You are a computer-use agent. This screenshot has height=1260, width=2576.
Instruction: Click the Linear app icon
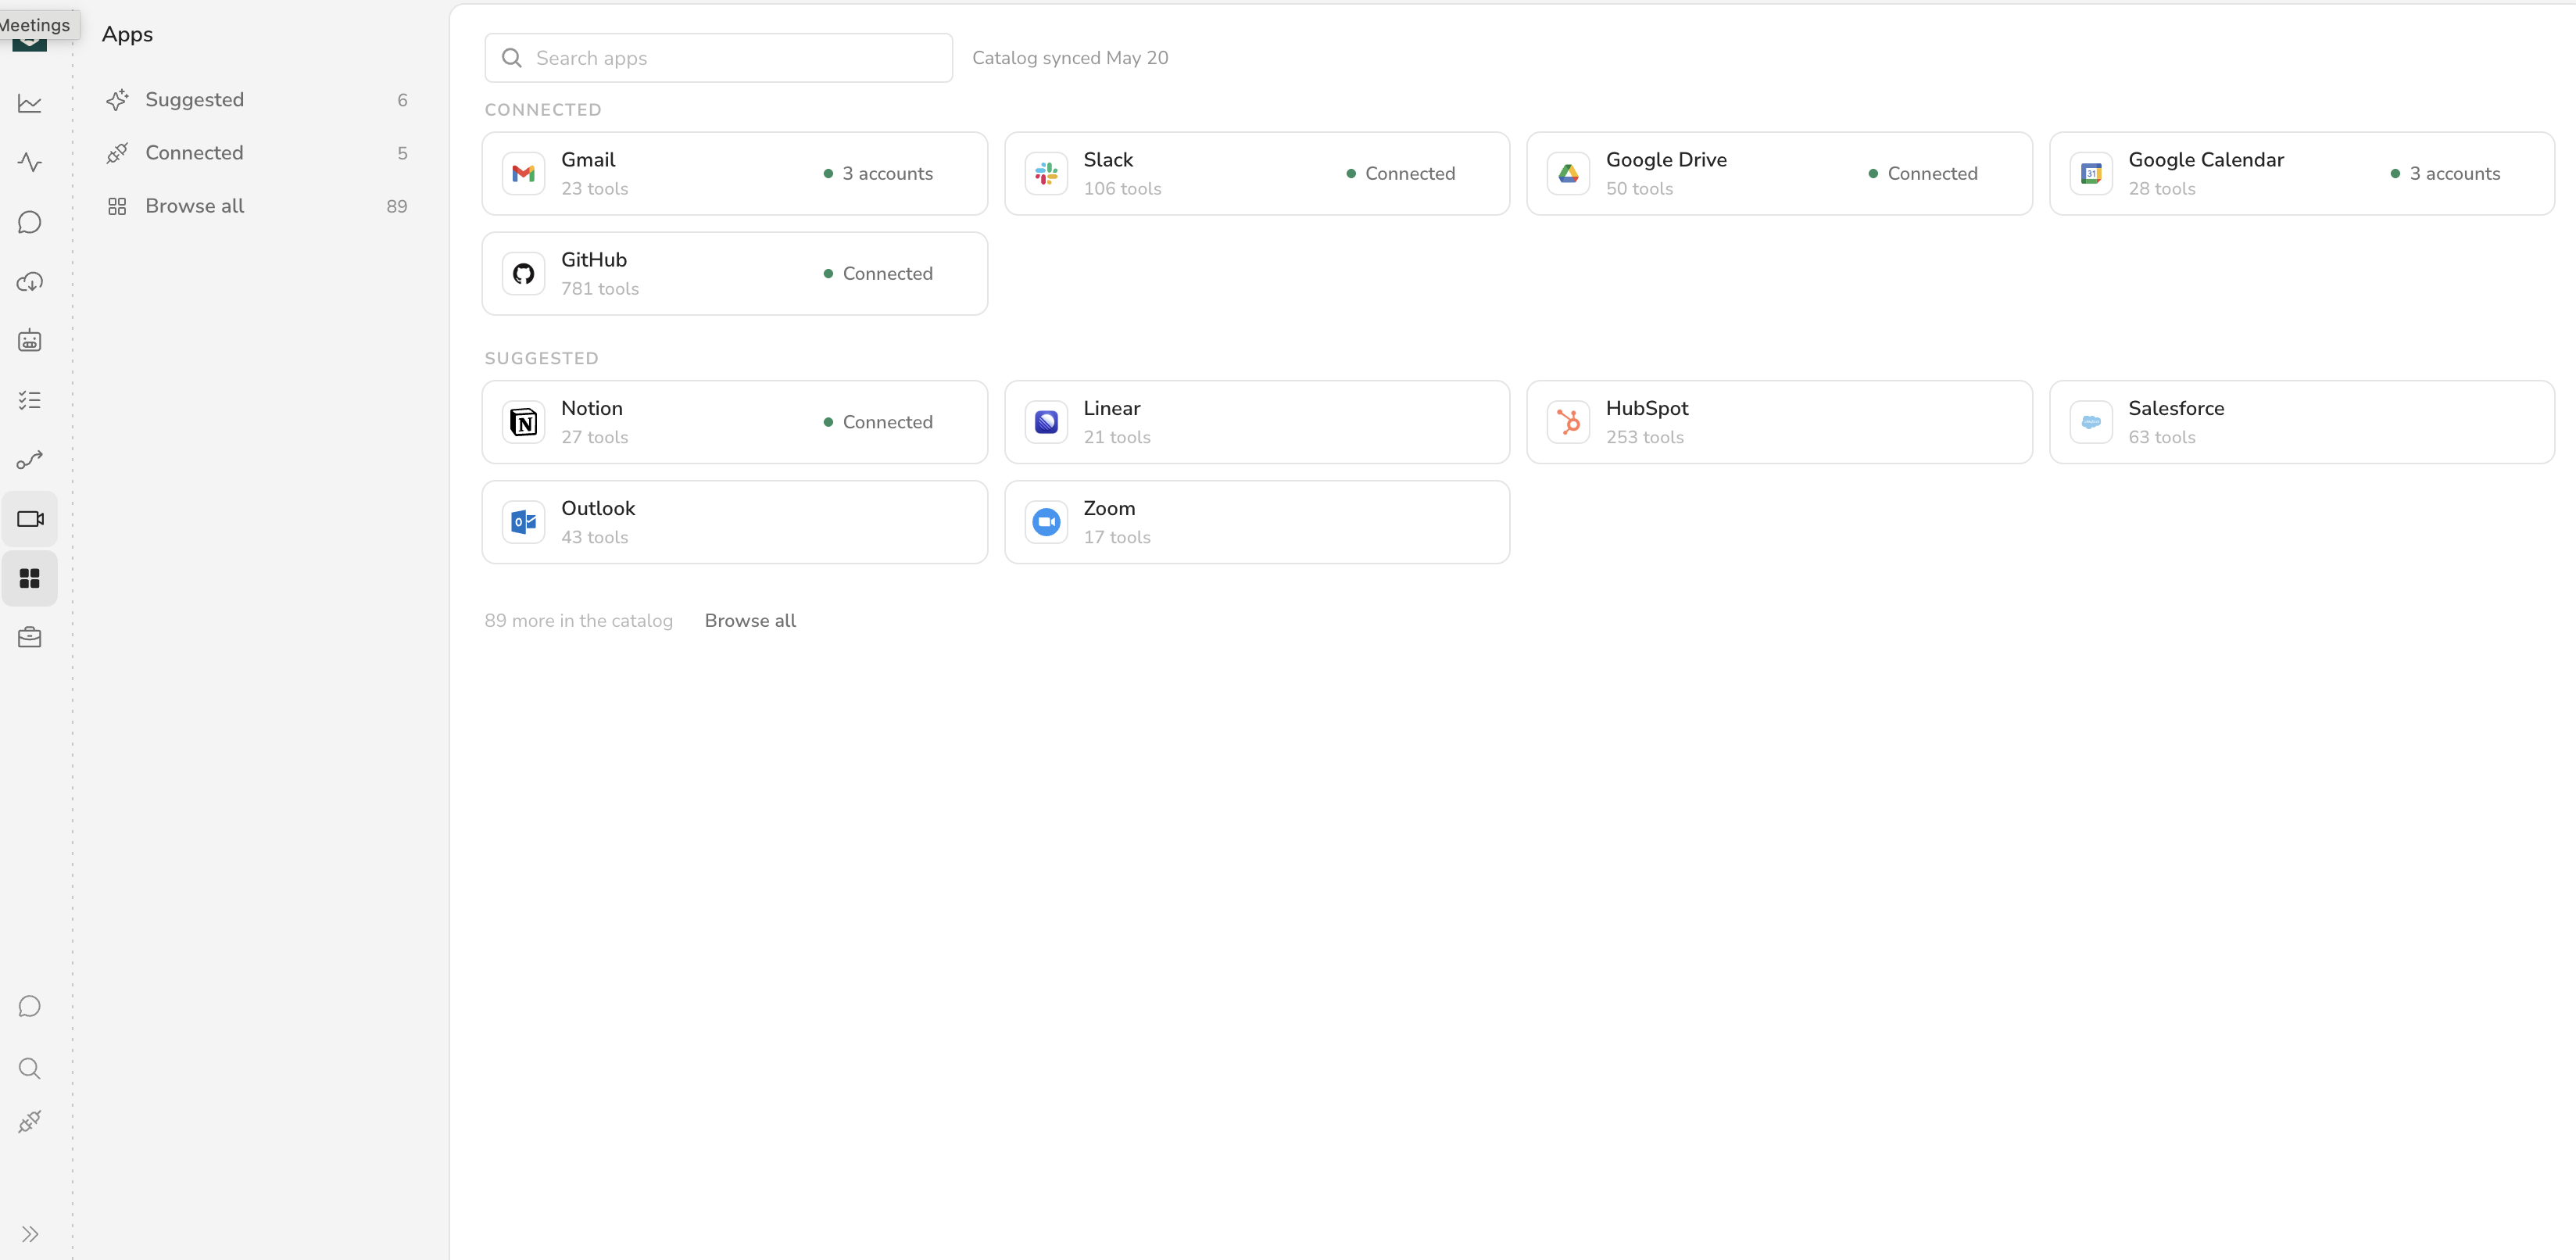coord(1046,422)
